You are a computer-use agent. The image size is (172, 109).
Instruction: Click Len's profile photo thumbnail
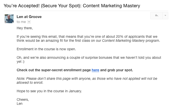point(9,18)
